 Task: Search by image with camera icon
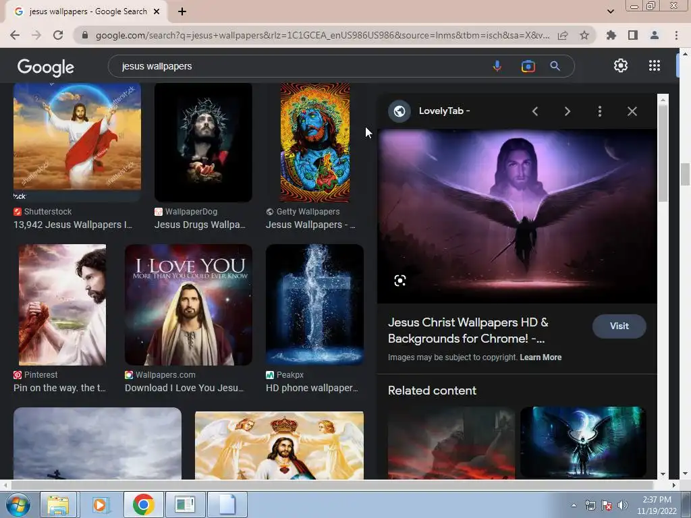528,66
